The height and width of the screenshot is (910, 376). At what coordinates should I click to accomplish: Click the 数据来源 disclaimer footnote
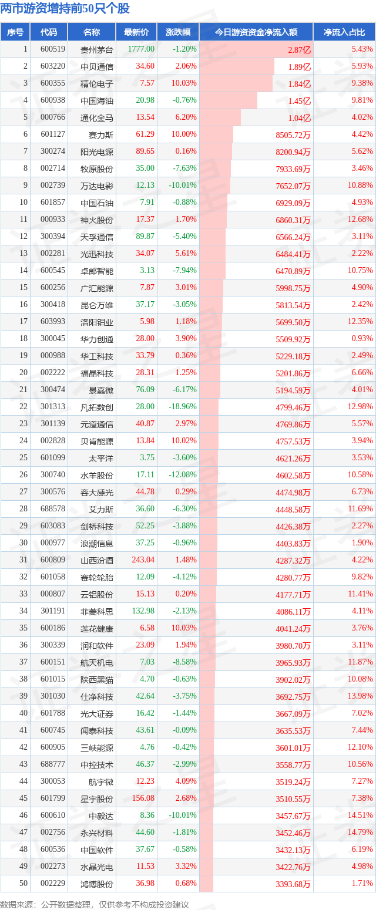tap(95, 905)
